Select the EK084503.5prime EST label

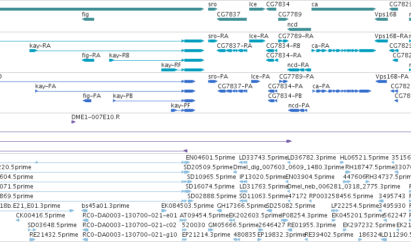[x=187, y=206]
